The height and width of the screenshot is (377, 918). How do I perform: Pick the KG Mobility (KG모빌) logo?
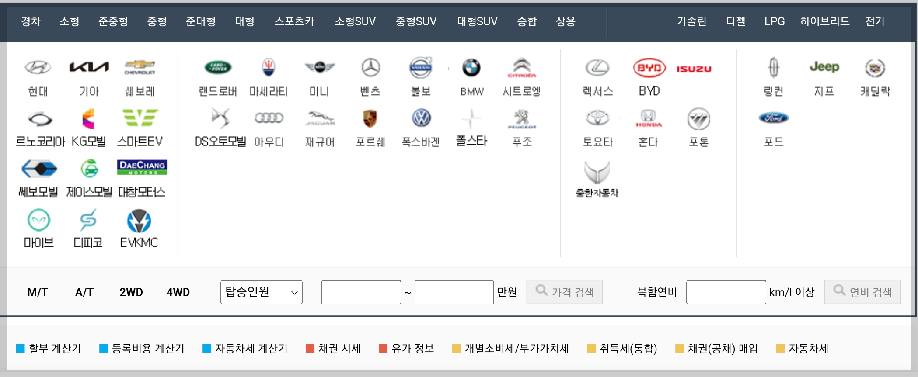pyautogui.click(x=88, y=119)
